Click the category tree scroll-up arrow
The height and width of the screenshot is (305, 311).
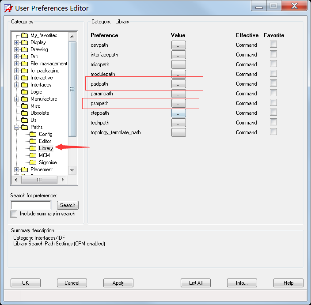pyautogui.click(x=72, y=36)
